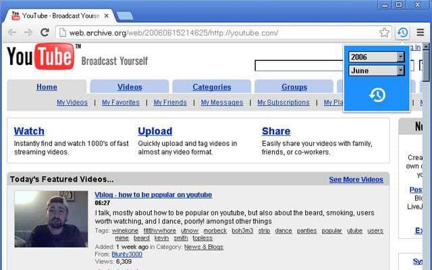
Task: Click the YouTube search input field
Action: [299, 65]
